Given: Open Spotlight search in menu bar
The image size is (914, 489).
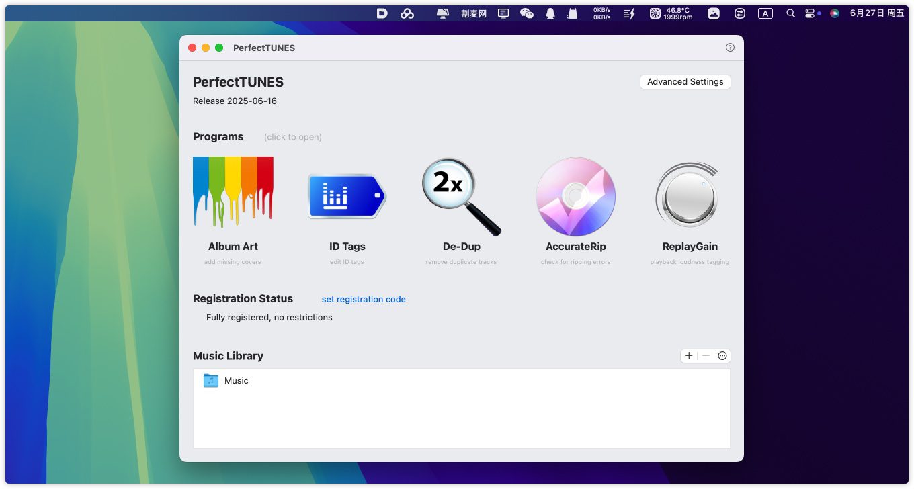Looking at the screenshot, I should click(791, 13).
